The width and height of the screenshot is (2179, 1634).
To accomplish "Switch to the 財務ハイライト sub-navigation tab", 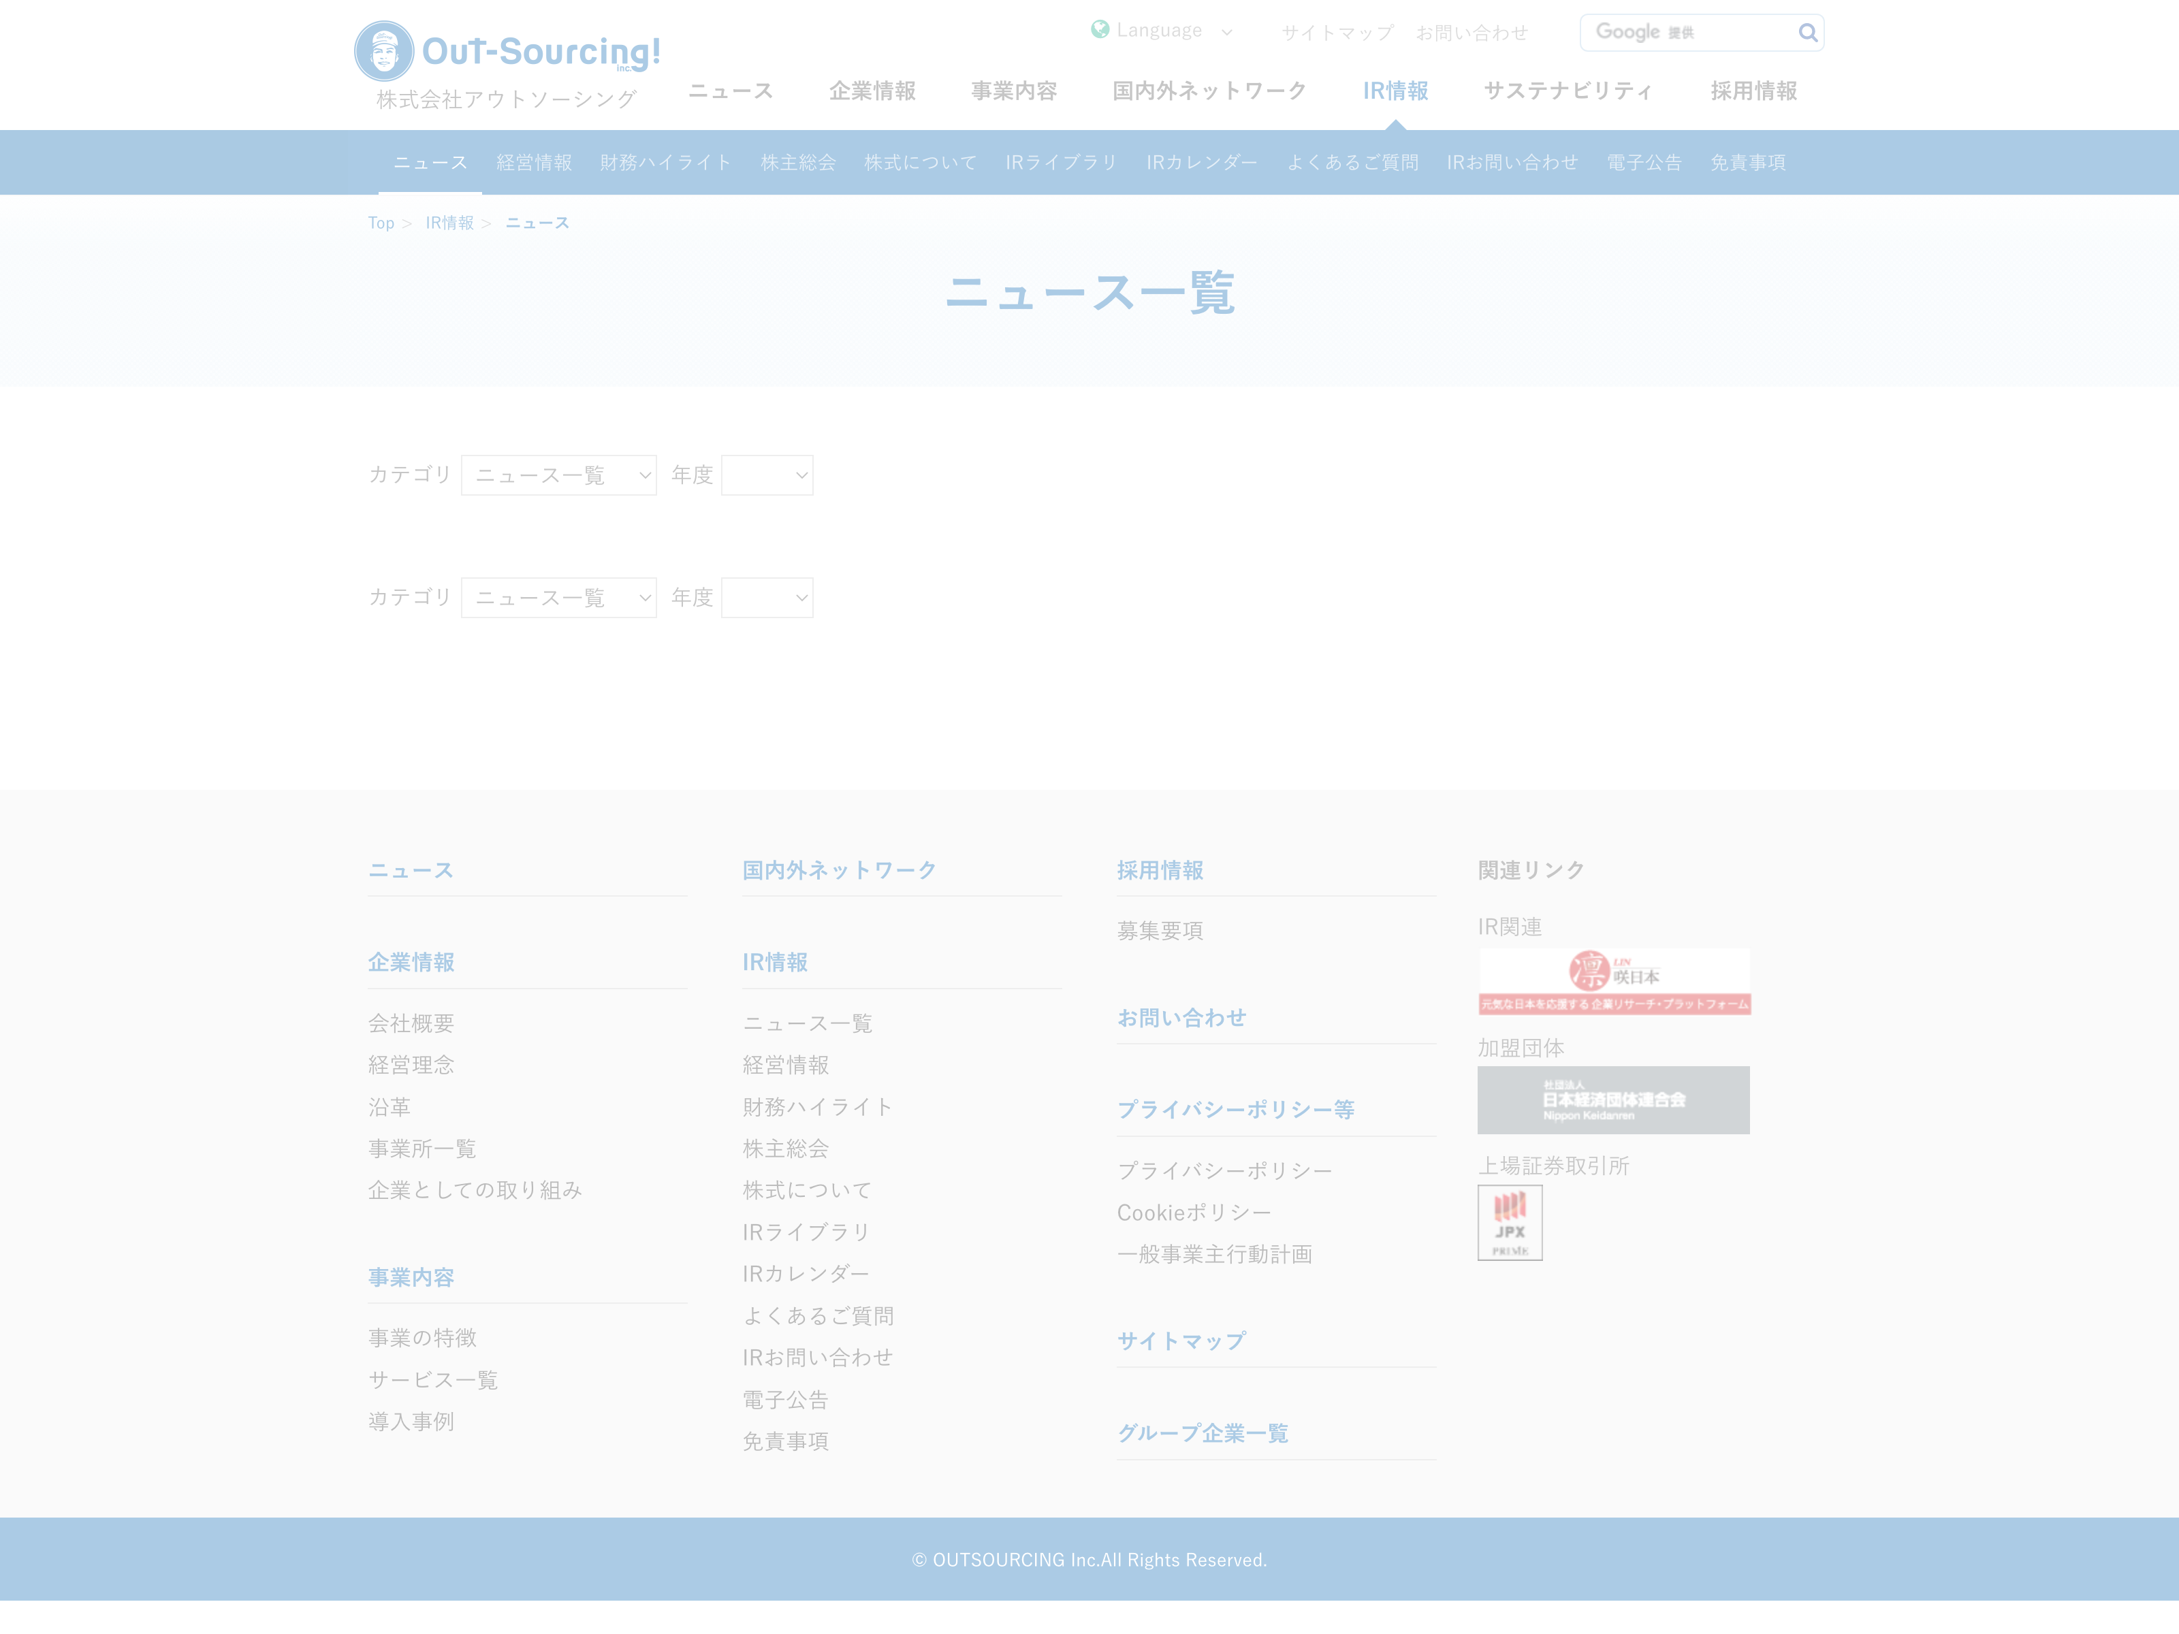I will pos(666,163).
